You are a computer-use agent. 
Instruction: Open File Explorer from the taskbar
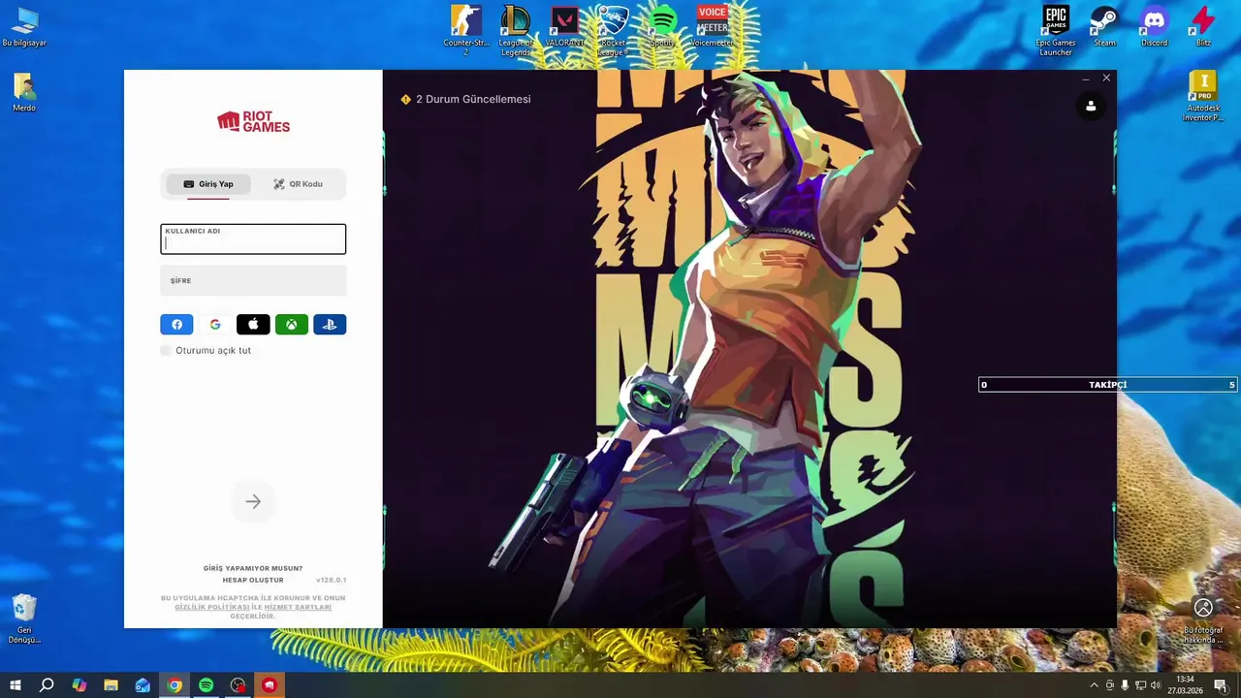click(111, 685)
